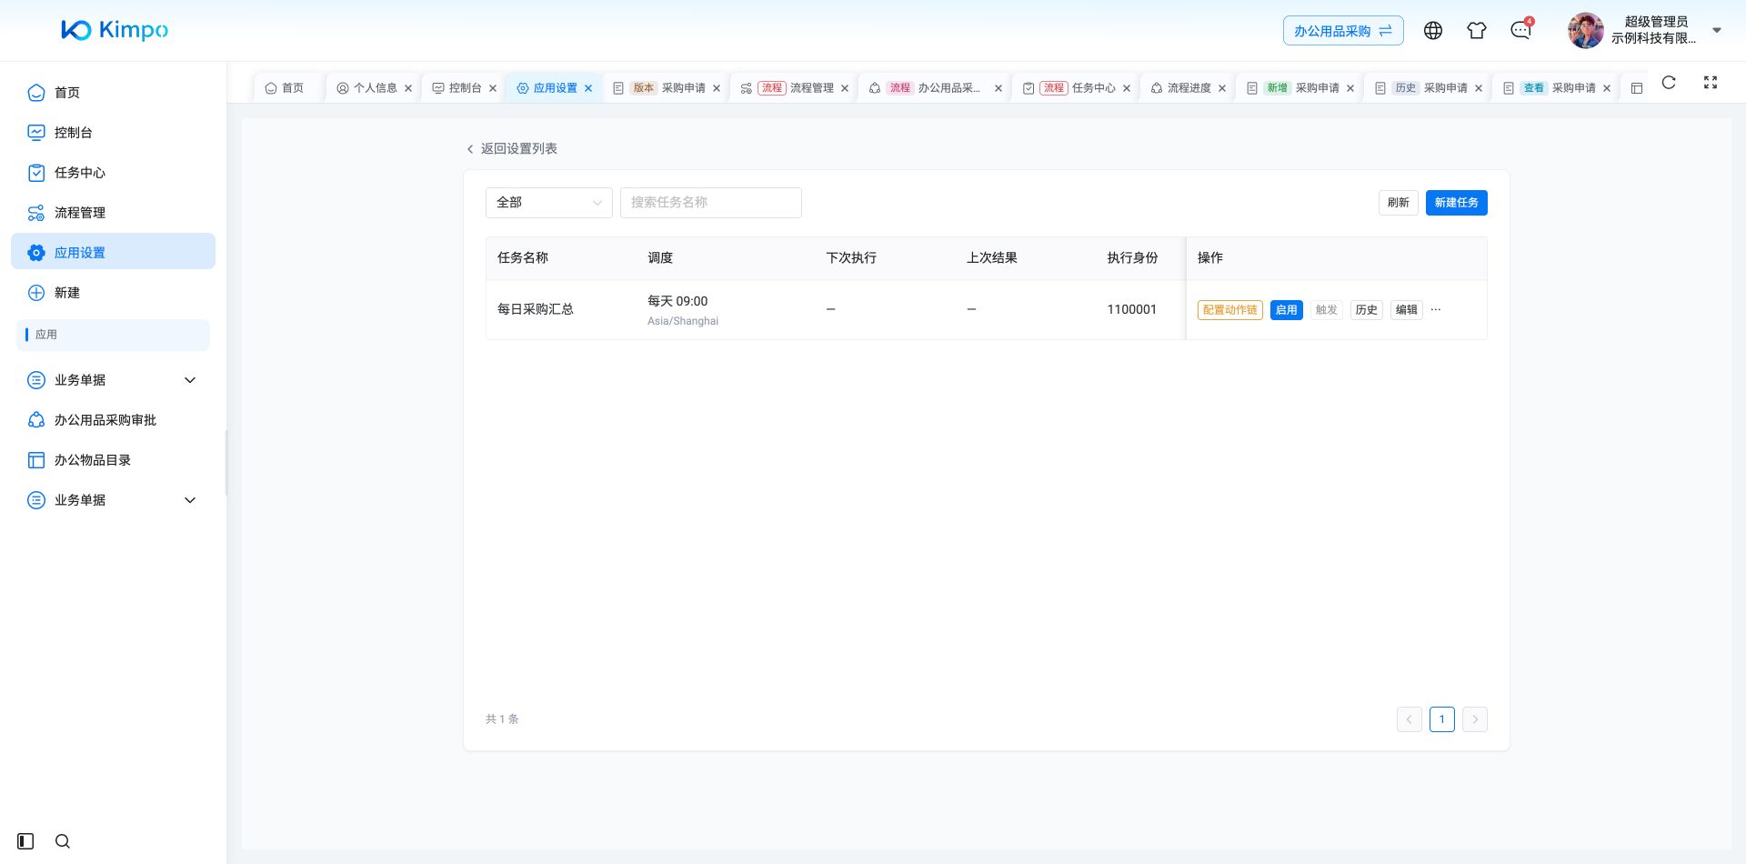The image size is (1746, 864).
Task: Click the refresh icon beside the tab strip
Action: point(1669,83)
